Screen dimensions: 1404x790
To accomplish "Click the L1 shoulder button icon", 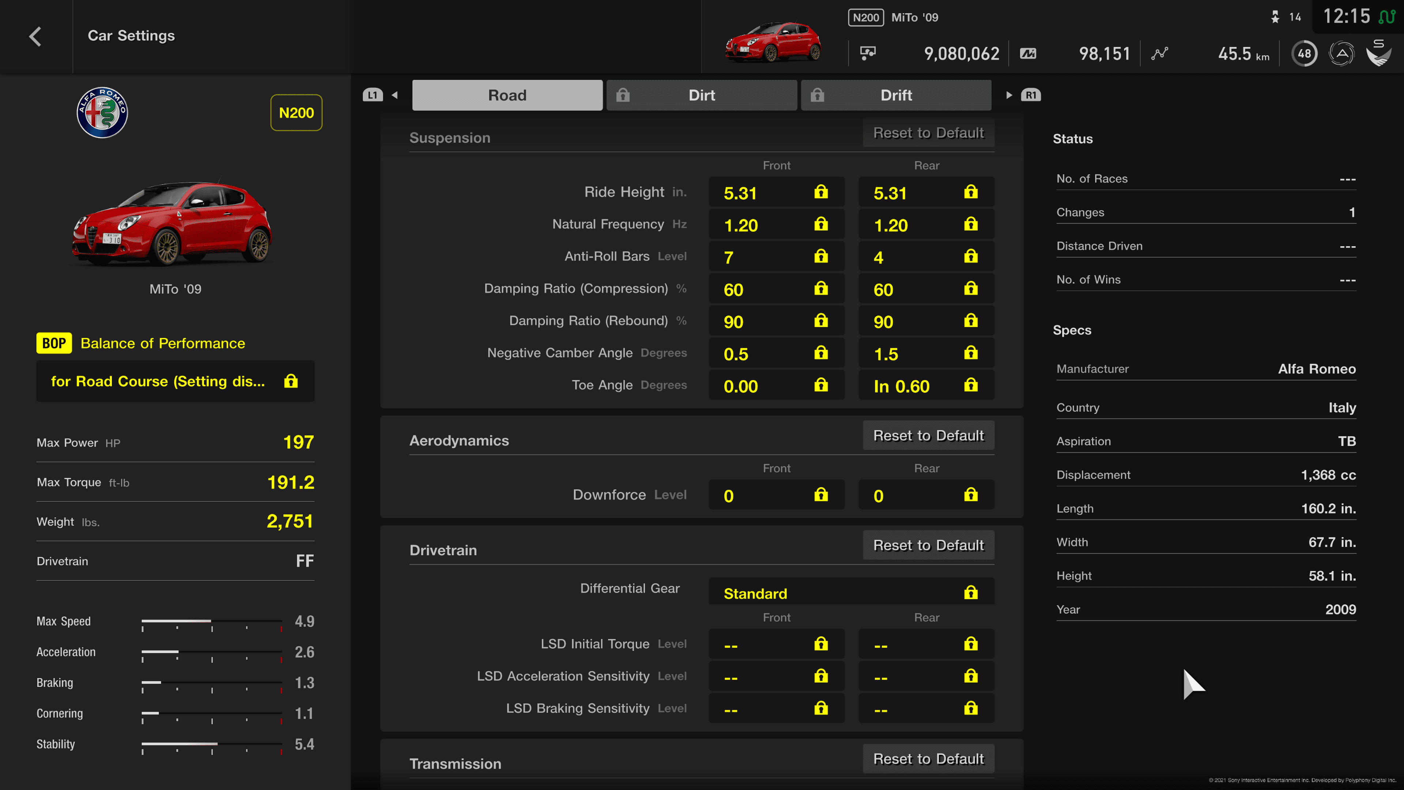I will pyautogui.click(x=373, y=95).
